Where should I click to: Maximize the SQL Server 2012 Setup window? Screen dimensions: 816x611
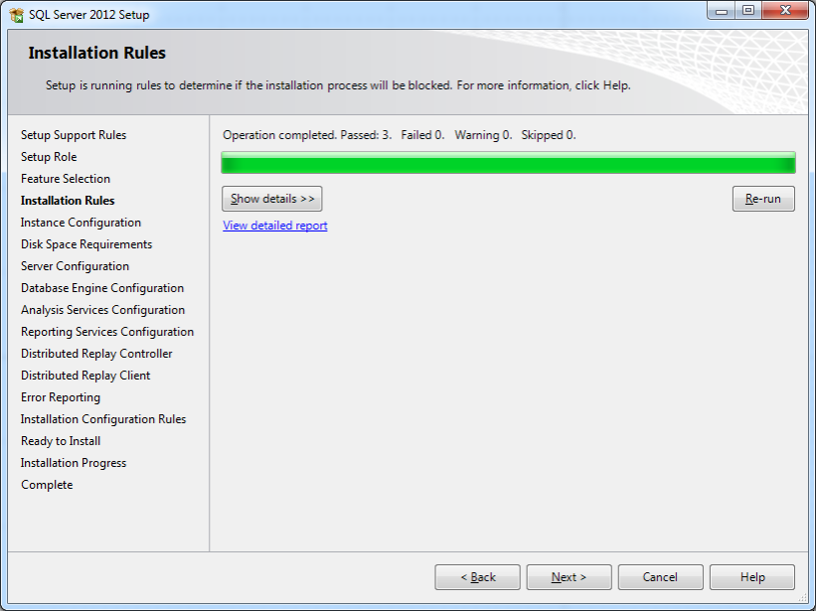click(x=748, y=10)
